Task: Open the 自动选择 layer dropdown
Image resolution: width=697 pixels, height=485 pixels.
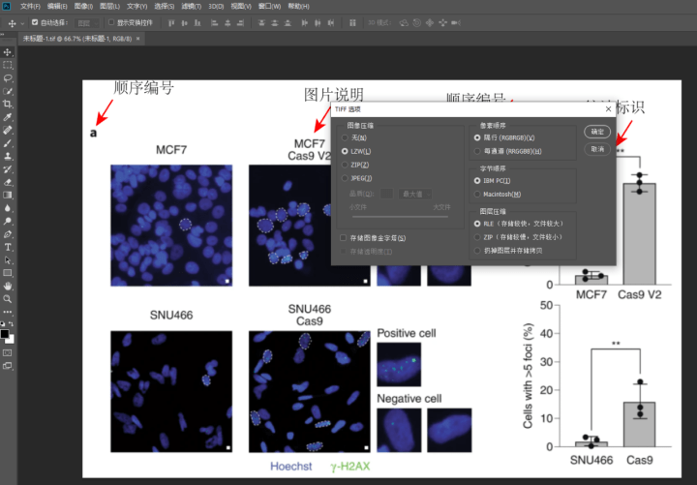Action: pos(86,21)
